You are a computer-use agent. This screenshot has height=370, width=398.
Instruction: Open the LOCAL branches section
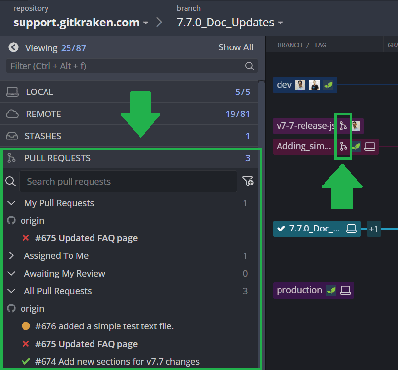(x=40, y=92)
